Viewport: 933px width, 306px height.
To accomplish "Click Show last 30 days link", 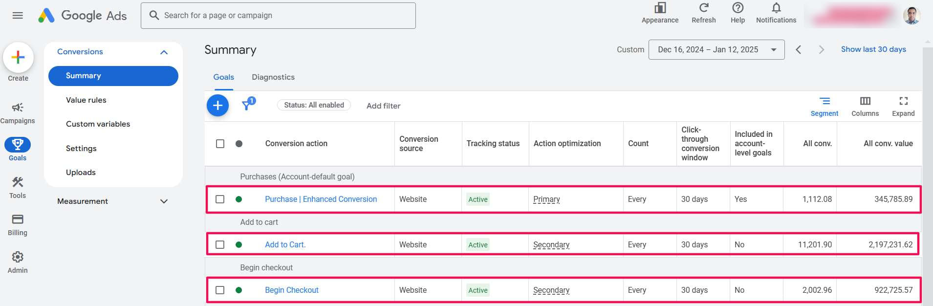I will 873,49.
